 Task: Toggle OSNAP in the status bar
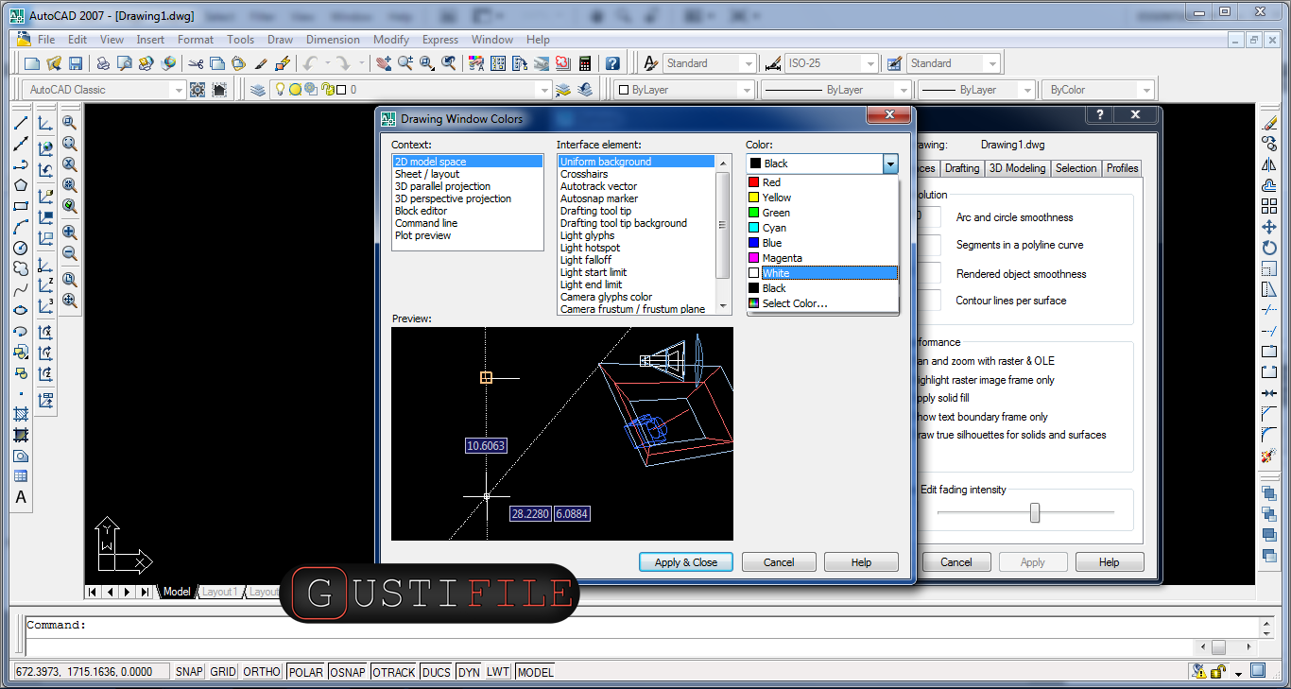347,672
